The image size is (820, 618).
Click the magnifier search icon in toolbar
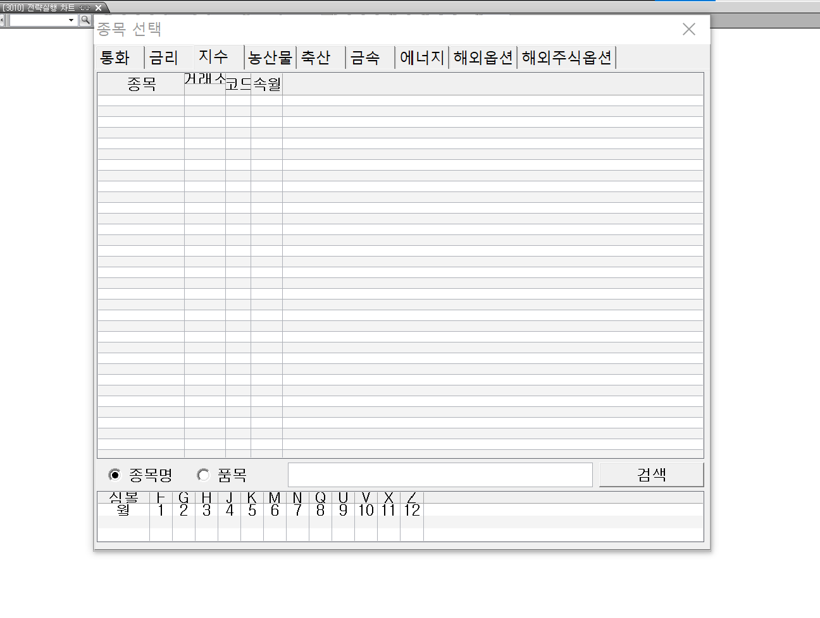85,20
